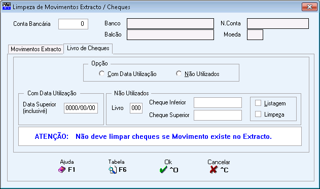Click the Conta Bancária number field
The width and height of the screenshot is (320, 189).
[x=73, y=24]
